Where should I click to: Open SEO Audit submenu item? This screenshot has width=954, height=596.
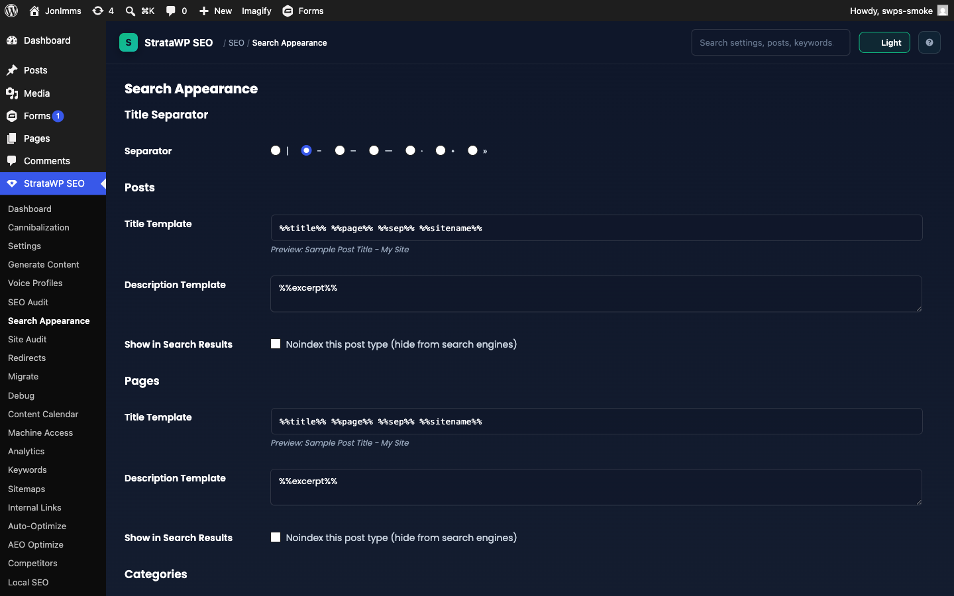point(28,302)
